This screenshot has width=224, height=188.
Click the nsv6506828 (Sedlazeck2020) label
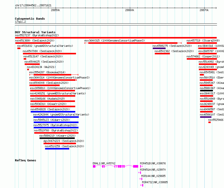tap(50, 109)
